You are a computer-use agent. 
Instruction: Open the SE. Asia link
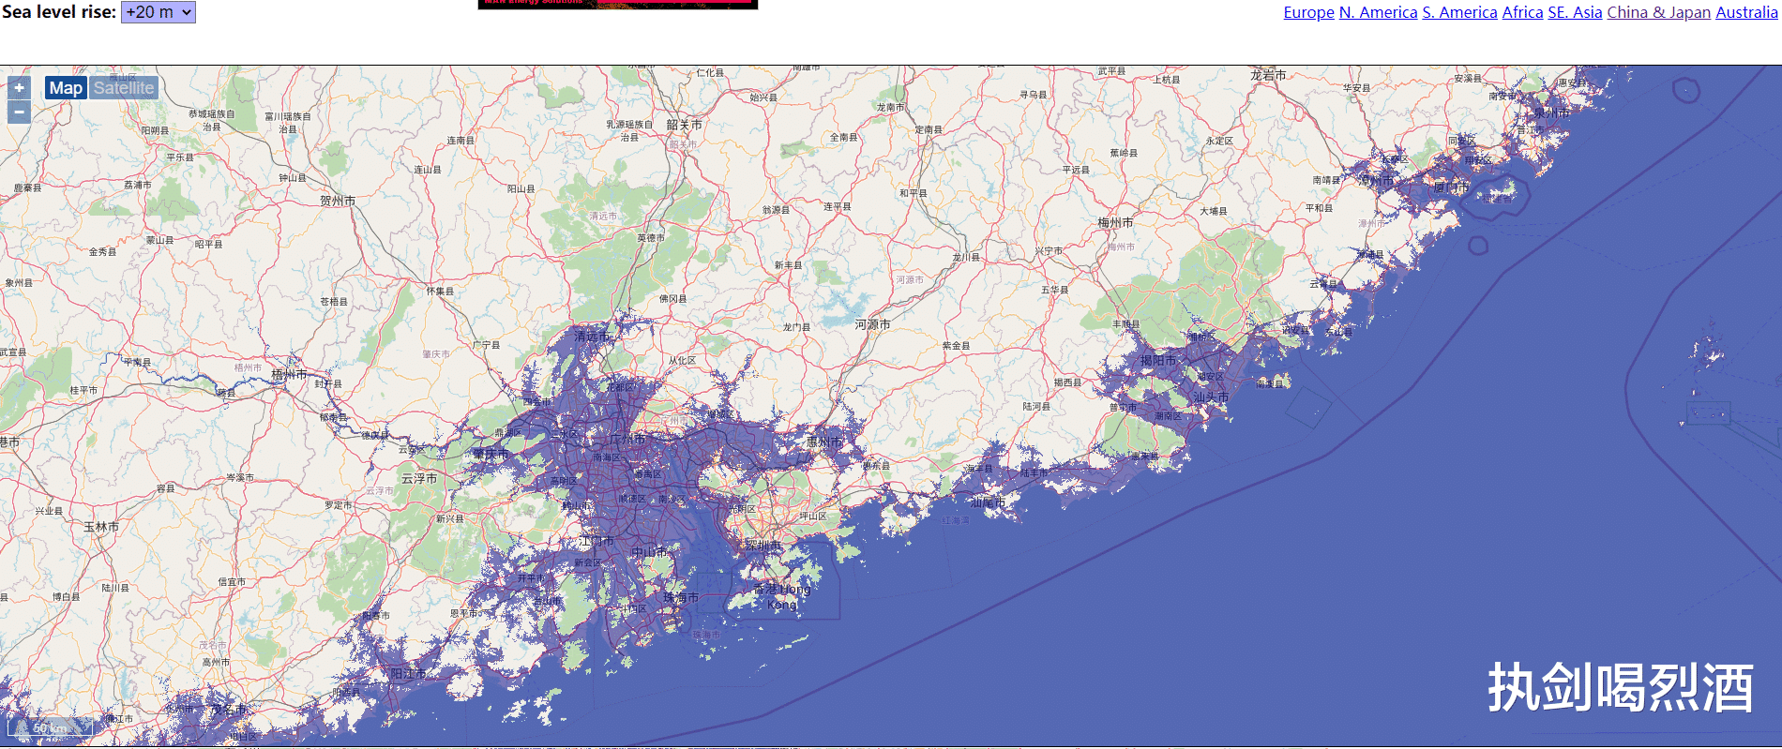(x=1575, y=12)
